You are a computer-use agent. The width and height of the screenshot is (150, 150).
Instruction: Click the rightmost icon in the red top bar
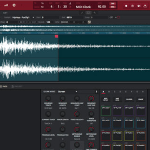coord(145,6)
